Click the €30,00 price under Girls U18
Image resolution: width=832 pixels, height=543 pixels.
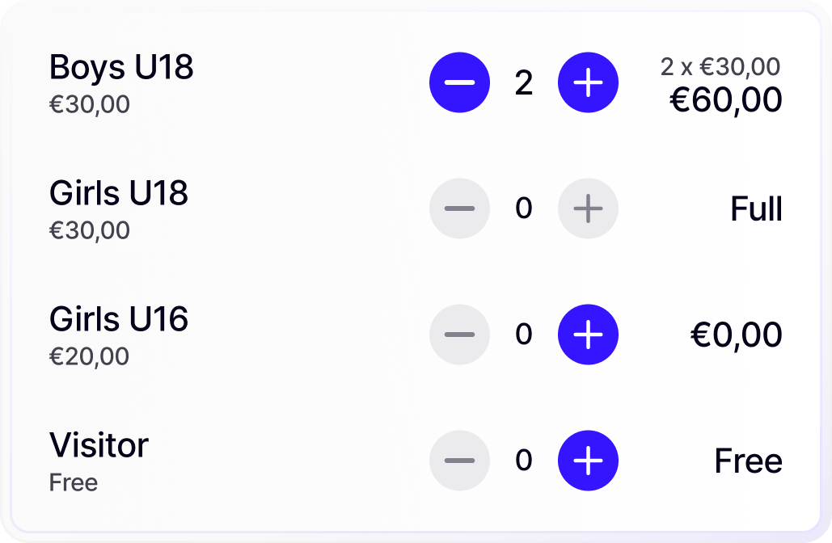pyautogui.click(x=91, y=230)
